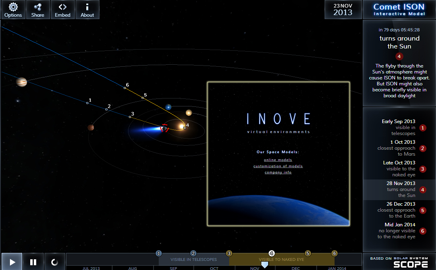Image resolution: width=436 pixels, height=270 pixels.
Task: Reset the timeline with the reload button
Action: (x=55, y=262)
